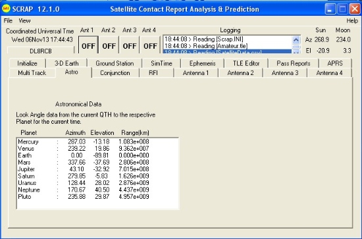The width and height of the screenshot is (362, 239).
Task: Switch to the SimTime tab
Action: coord(161,63)
